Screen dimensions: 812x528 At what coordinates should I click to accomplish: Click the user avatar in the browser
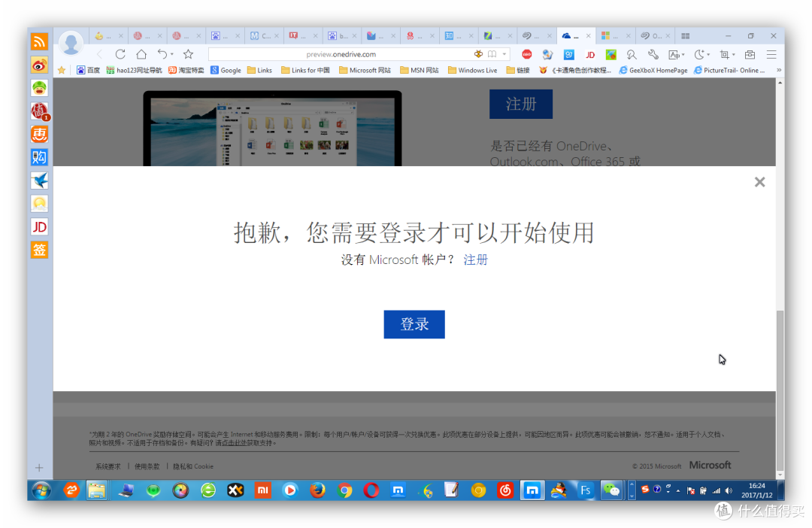click(x=71, y=44)
